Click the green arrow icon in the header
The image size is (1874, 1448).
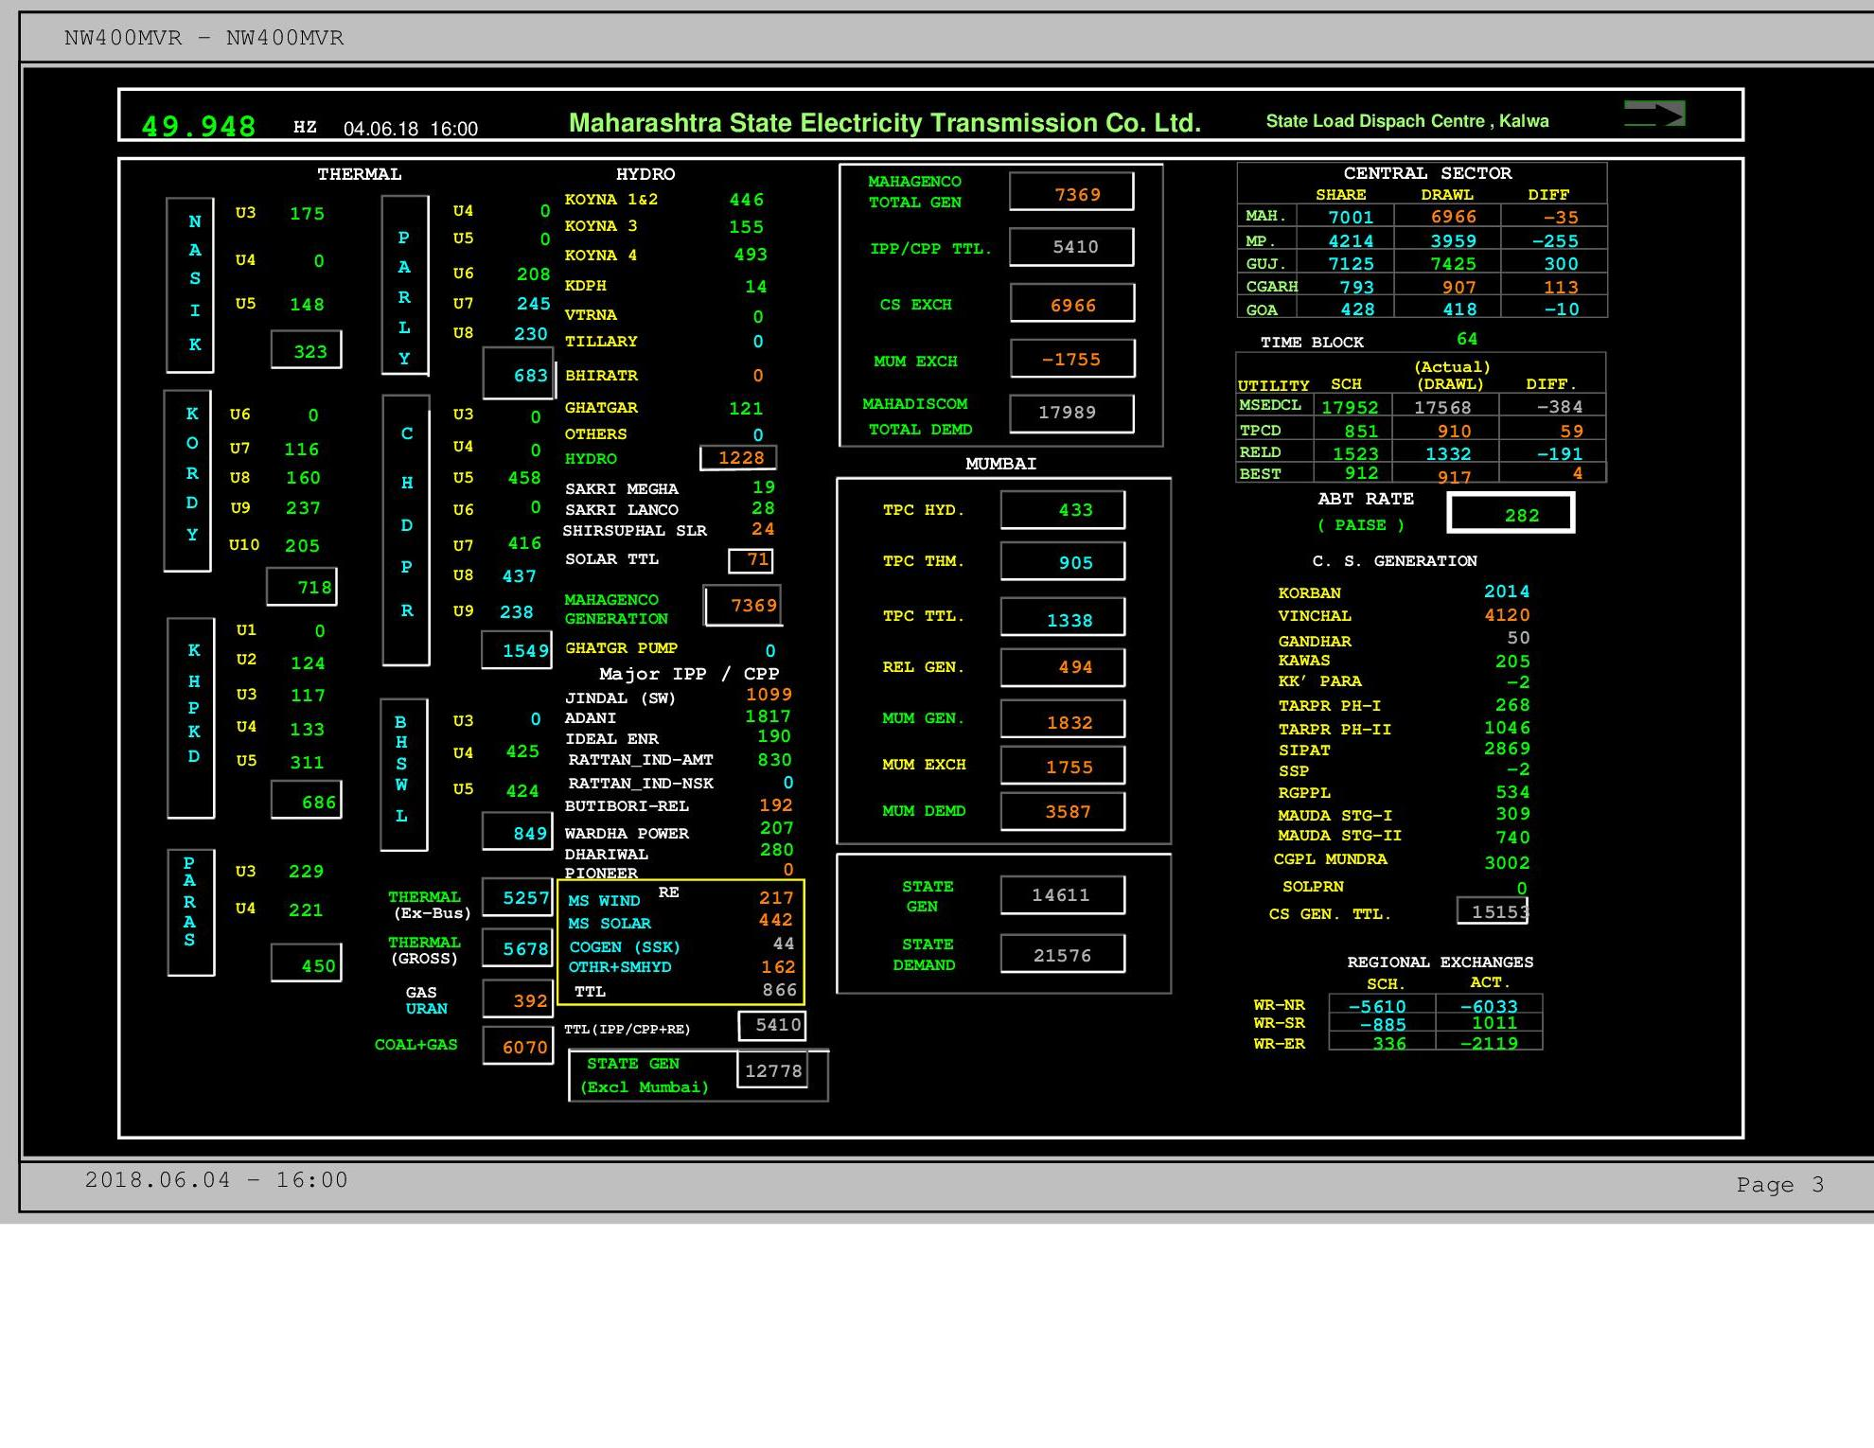(x=1654, y=114)
